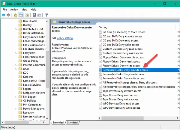This screenshot has width=180, height=130.
Task: Expand the Net Logon tree node
Action: pos(16,97)
